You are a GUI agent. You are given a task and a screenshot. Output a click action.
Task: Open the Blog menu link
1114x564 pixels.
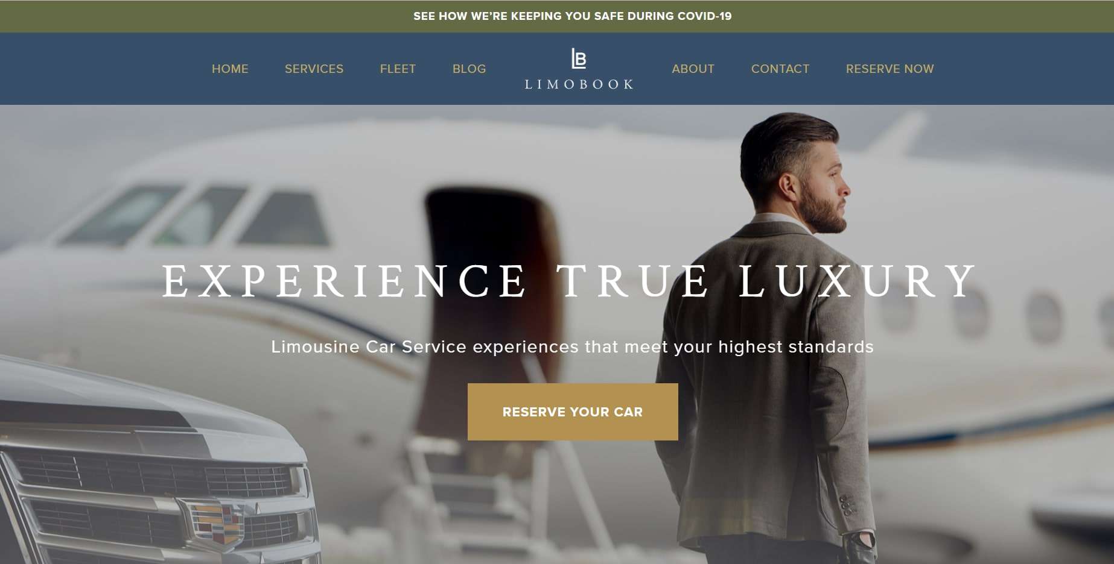click(469, 69)
